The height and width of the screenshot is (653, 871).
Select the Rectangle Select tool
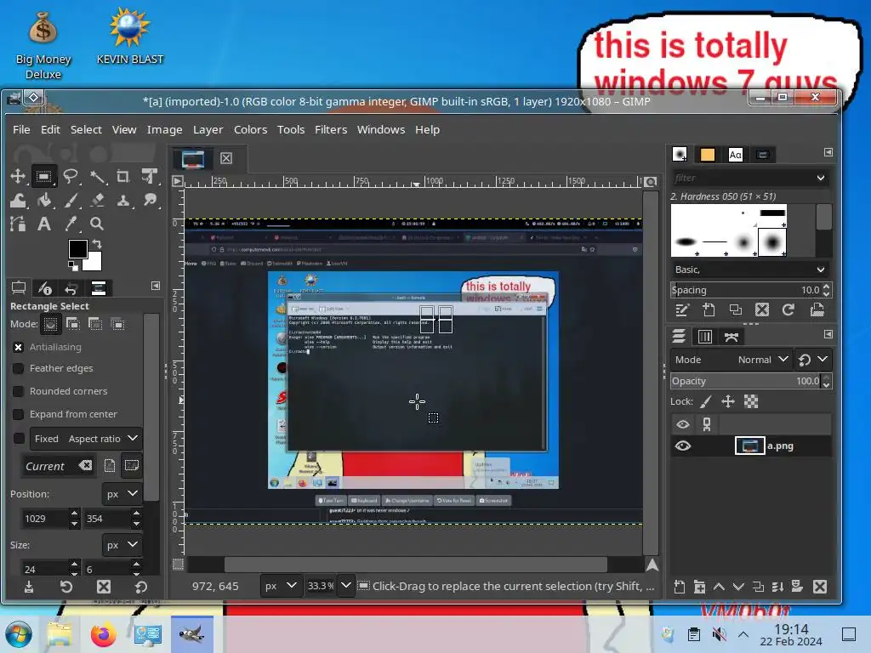point(44,177)
